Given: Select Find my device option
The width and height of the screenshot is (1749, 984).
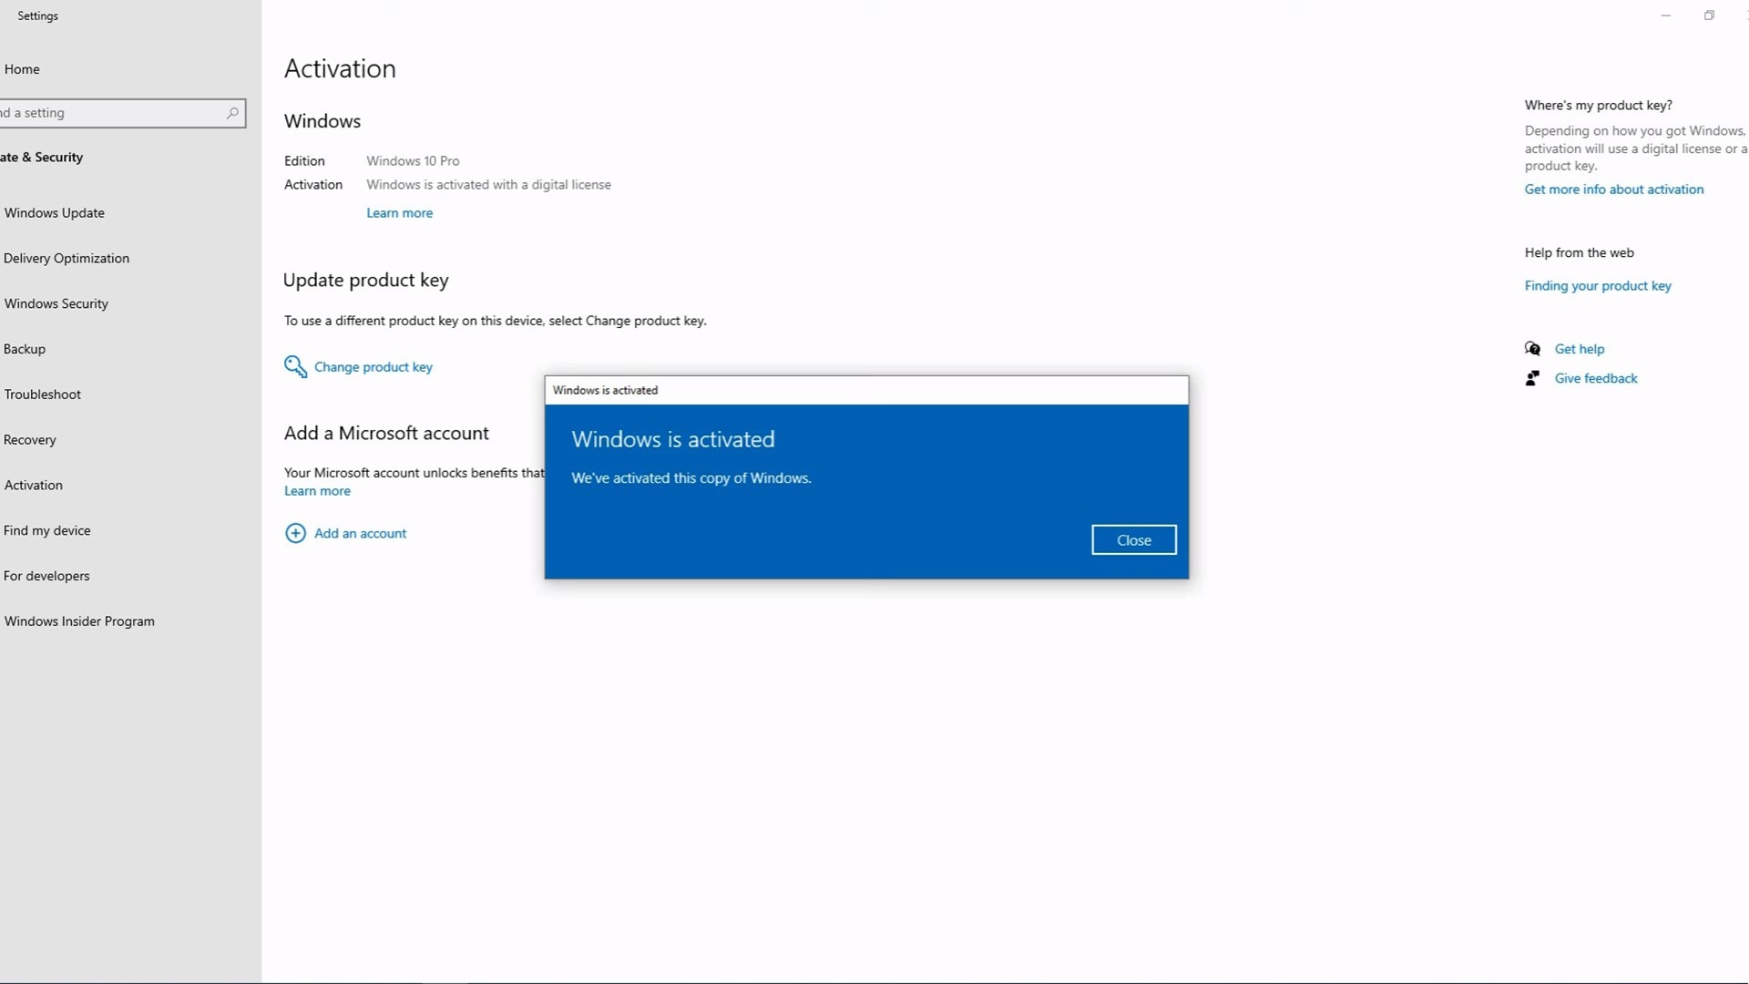Looking at the screenshot, I should 47,531.
